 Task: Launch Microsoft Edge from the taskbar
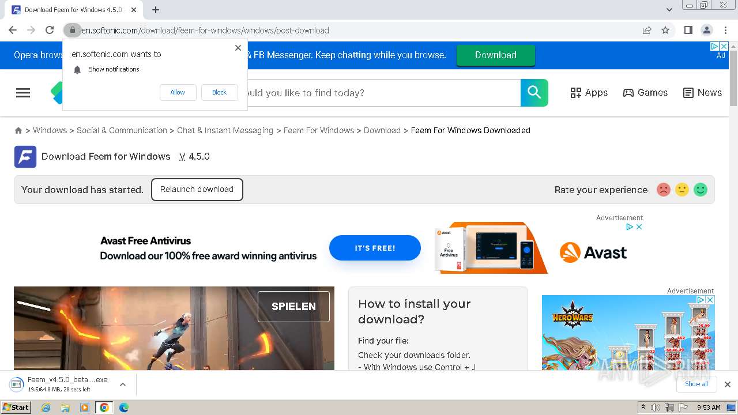click(124, 408)
